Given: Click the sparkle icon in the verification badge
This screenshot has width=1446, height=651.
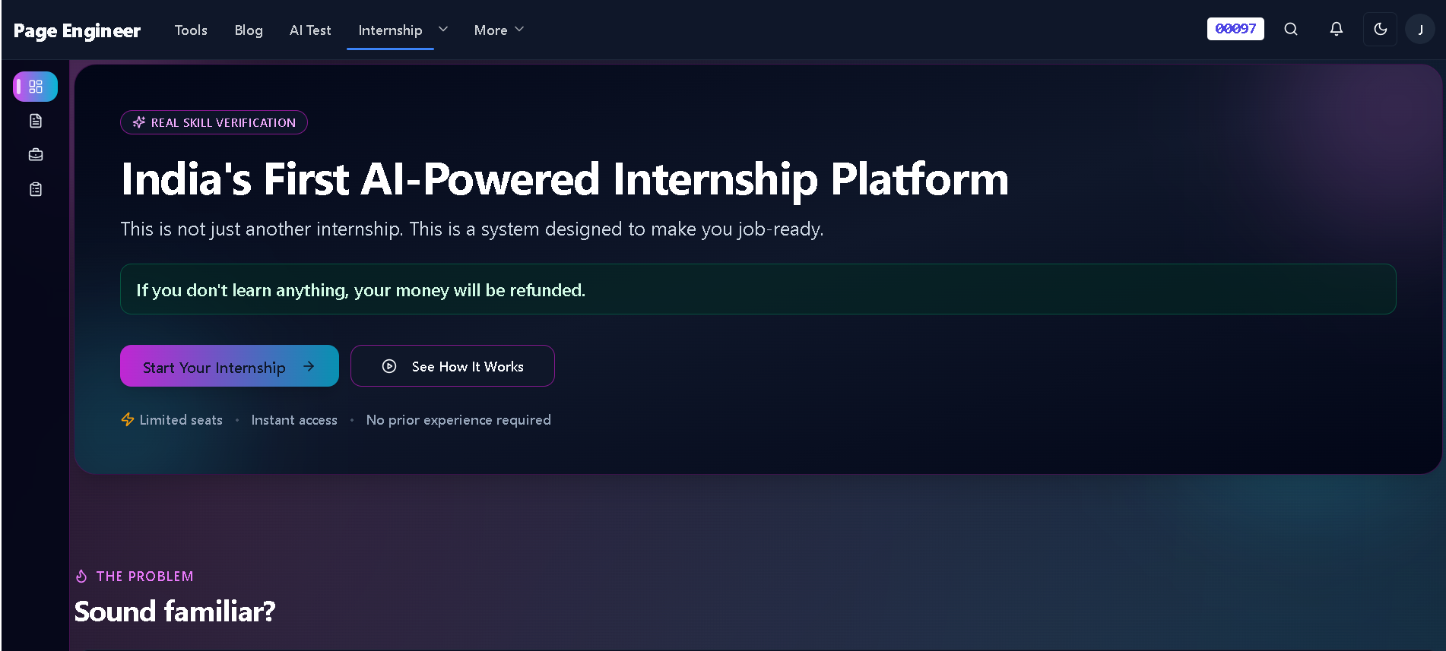Looking at the screenshot, I should tap(139, 122).
